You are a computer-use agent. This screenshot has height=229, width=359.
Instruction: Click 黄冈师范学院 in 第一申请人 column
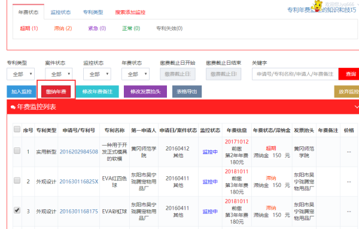[x=144, y=152]
